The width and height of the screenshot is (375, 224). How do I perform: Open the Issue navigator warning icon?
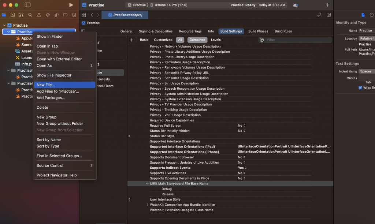click(x=39, y=15)
